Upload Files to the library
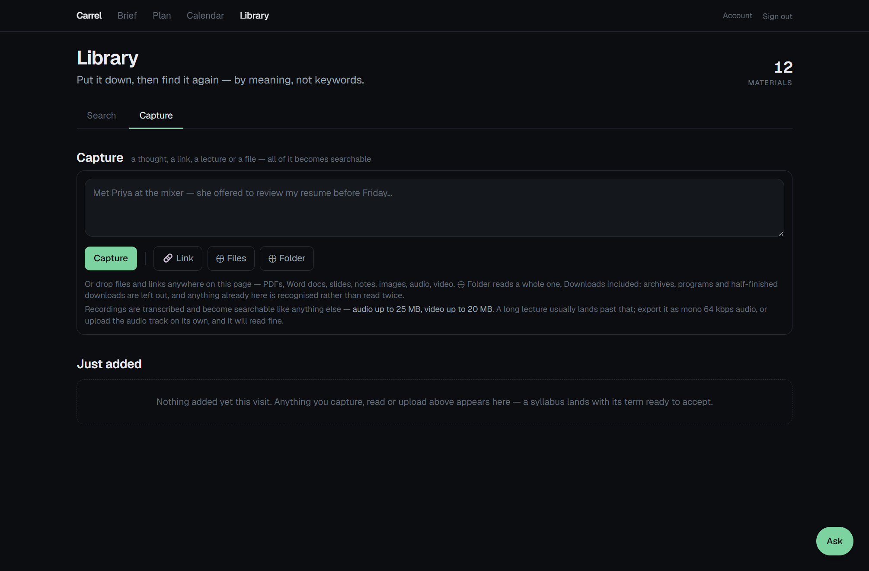Screen dimensions: 869x571 (231, 258)
